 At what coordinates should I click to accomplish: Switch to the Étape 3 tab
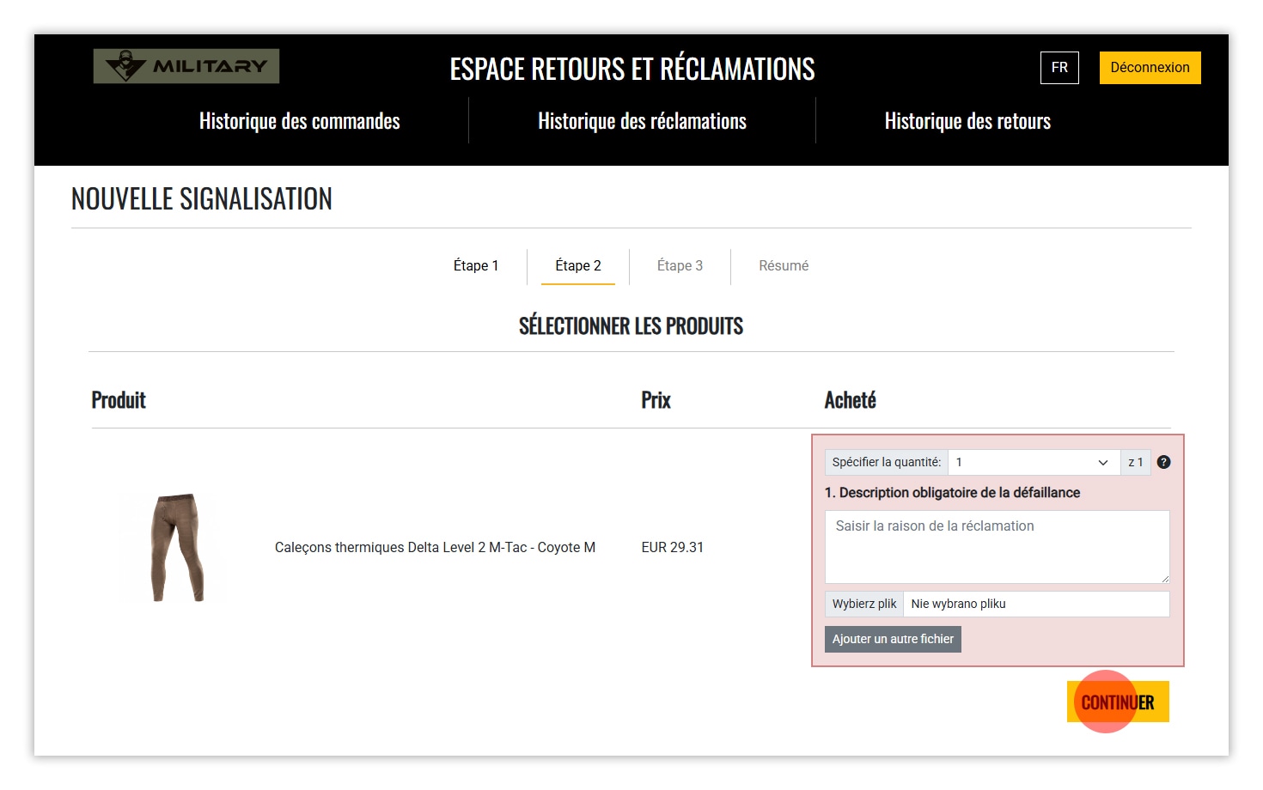coord(680,266)
